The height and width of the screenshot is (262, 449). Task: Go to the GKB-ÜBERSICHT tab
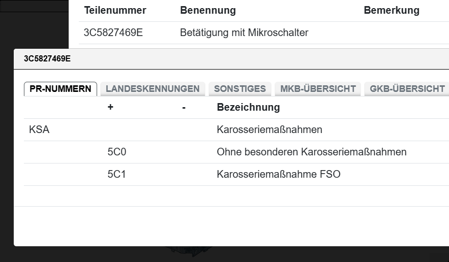[x=407, y=89]
